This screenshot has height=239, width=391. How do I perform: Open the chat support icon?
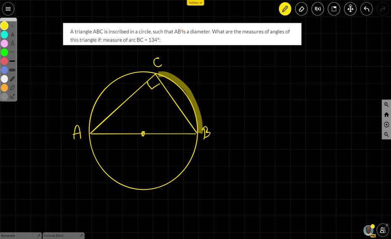382,230
